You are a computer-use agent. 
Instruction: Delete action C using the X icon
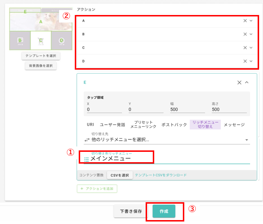(245, 48)
